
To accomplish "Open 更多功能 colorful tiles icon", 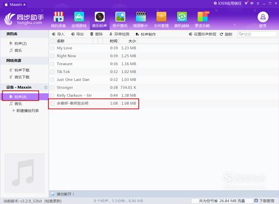I will pyautogui.click(x=203, y=17).
